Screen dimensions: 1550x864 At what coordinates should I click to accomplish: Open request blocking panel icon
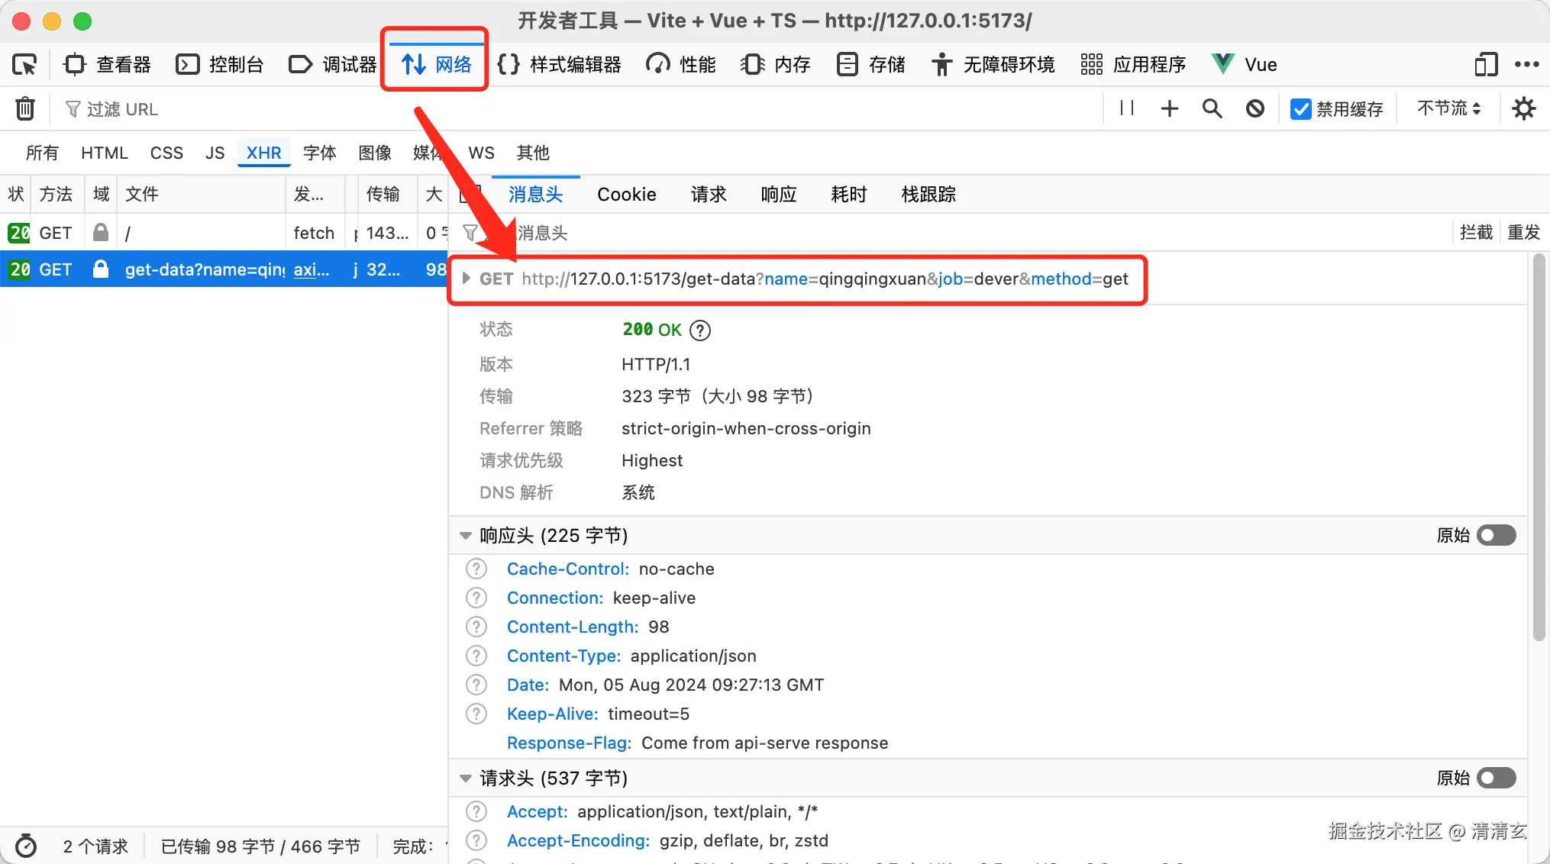coord(1255,109)
